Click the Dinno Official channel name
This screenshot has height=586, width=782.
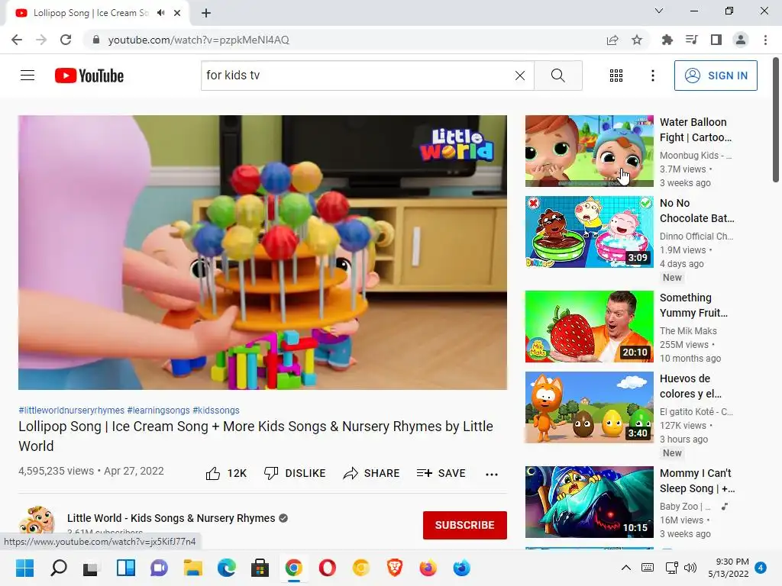pos(696,237)
